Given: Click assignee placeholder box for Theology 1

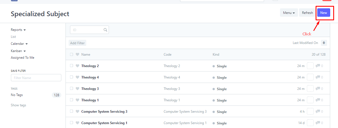Looking at the screenshot, I should (x=310, y=100).
